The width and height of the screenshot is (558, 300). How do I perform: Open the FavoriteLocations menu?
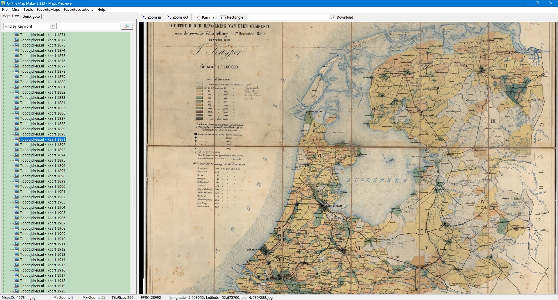pyautogui.click(x=78, y=10)
